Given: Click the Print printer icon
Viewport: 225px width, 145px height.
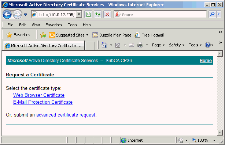Looking at the screenshot, I should pos(140,45).
